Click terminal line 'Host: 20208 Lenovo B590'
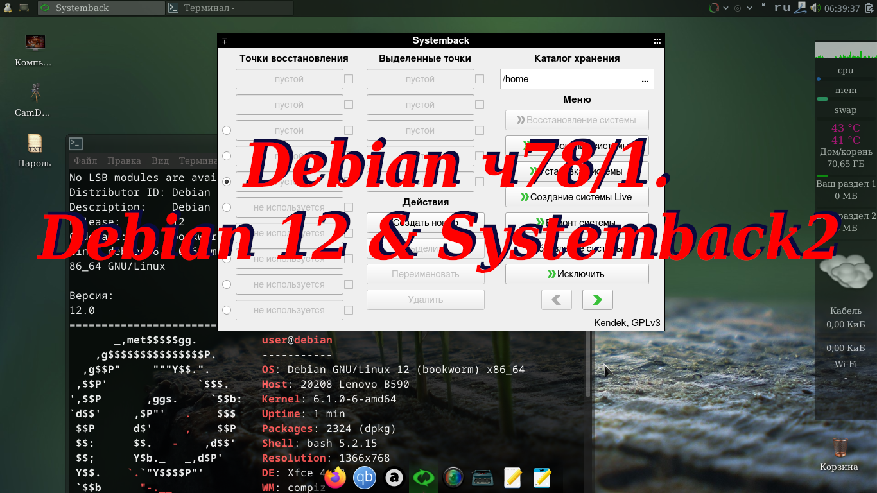877x493 pixels. click(335, 385)
